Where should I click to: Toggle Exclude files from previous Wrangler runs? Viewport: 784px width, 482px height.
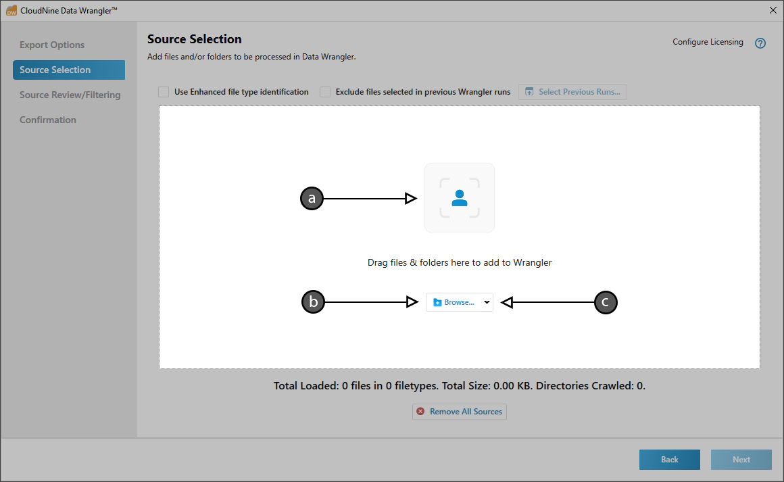click(325, 92)
